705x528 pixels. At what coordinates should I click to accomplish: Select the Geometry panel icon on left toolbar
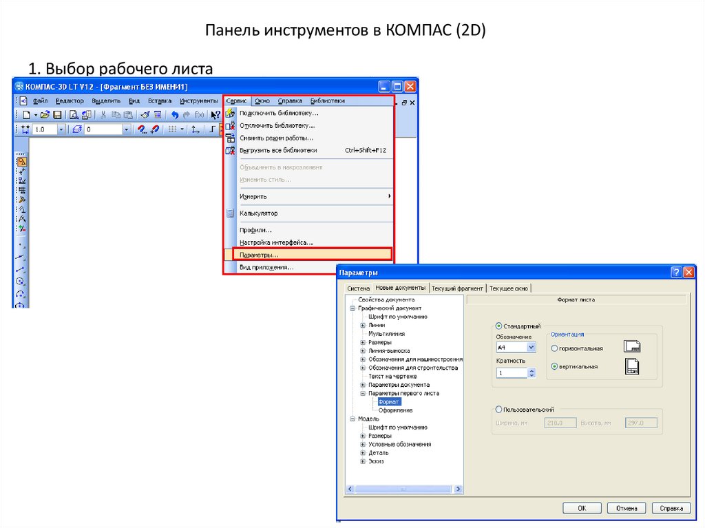pos(21,162)
